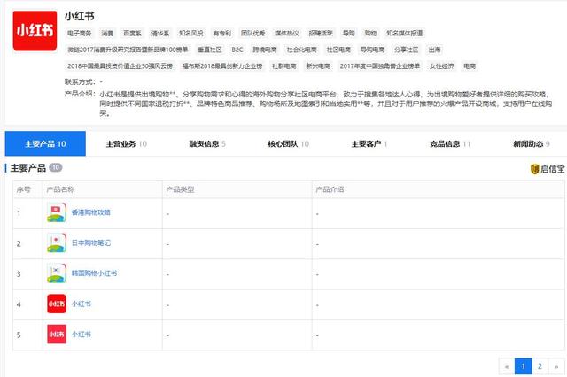Viewport: 567px width, 377px height.
Task: Switch to the 竞品信息 tab
Action: pos(450,143)
